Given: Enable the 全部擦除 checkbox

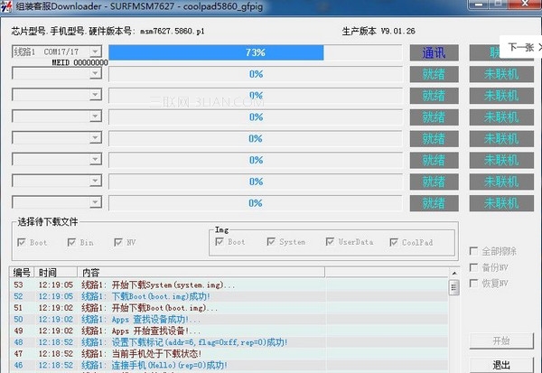Looking at the screenshot, I should click(x=474, y=251).
